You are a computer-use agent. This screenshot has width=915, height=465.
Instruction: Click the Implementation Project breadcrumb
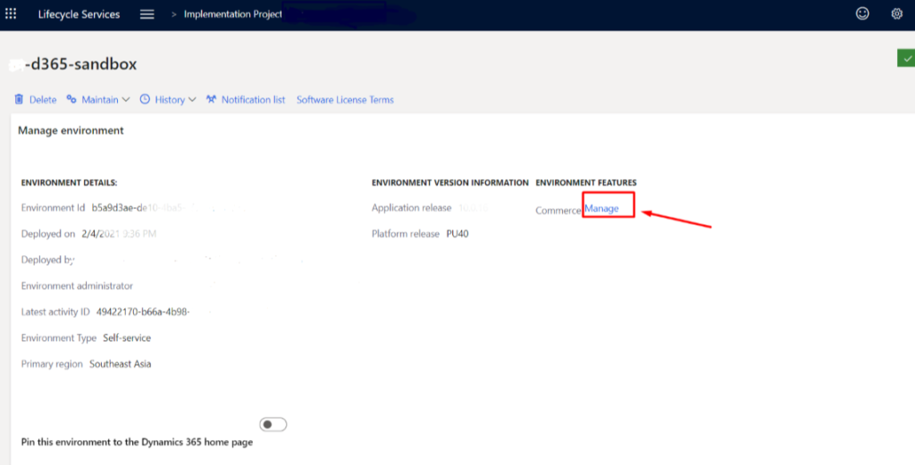click(x=233, y=14)
